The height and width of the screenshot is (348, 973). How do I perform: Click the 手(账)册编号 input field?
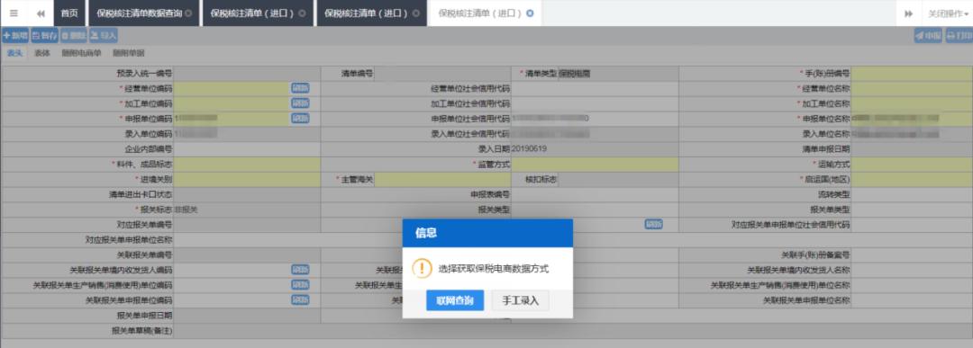tap(912, 73)
